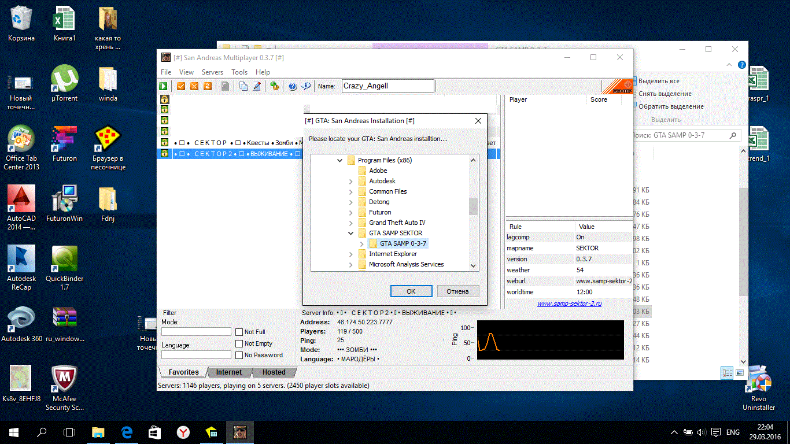Click the Windows Start button
The height and width of the screenshot is (444, 790).
pyautogui.click(x=14, y=432)
